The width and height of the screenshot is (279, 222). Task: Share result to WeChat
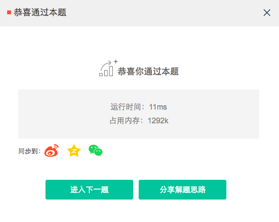click(x=95, y=150)
